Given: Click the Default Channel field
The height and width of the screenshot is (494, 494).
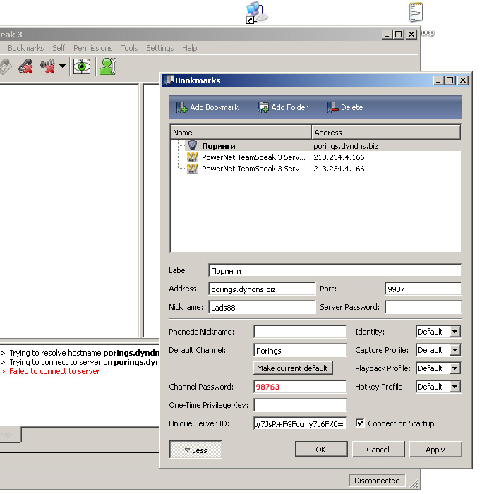Looking at the screenshot, I should [300, 350].
